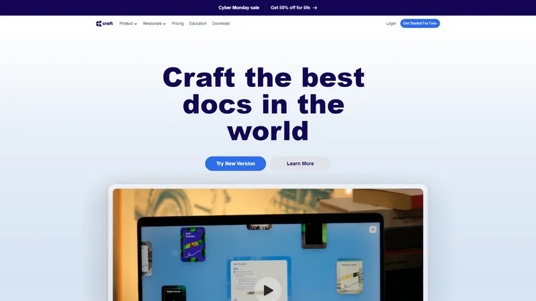This screenshot has height=301, width=536.
Task: Click the Cyber Monday sale text
Action: tap(239, 7)
